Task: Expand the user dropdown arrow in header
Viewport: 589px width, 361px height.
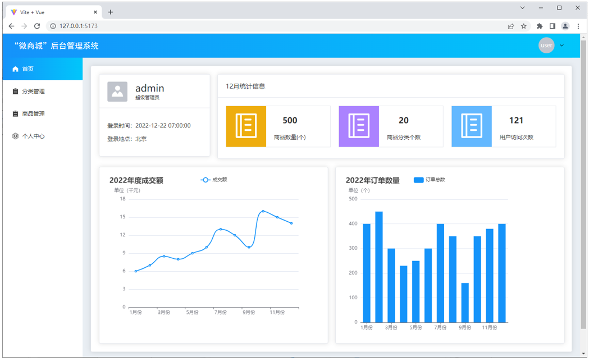Action: [561, 45]
